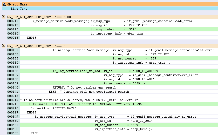The width and height of the screenshot is (218, 135).
Task: Click line number 000549
Action: point(13,117)
